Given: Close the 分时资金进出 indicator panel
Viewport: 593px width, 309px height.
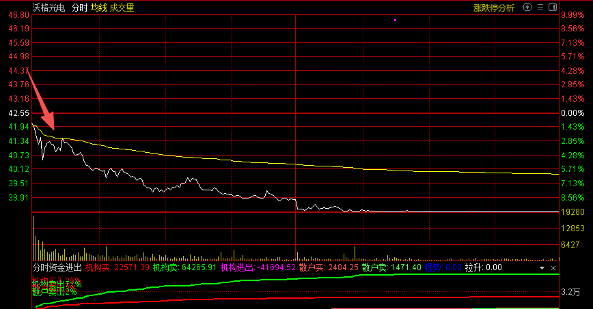Looking at the screenshot, I should click(x=553, y=268).
